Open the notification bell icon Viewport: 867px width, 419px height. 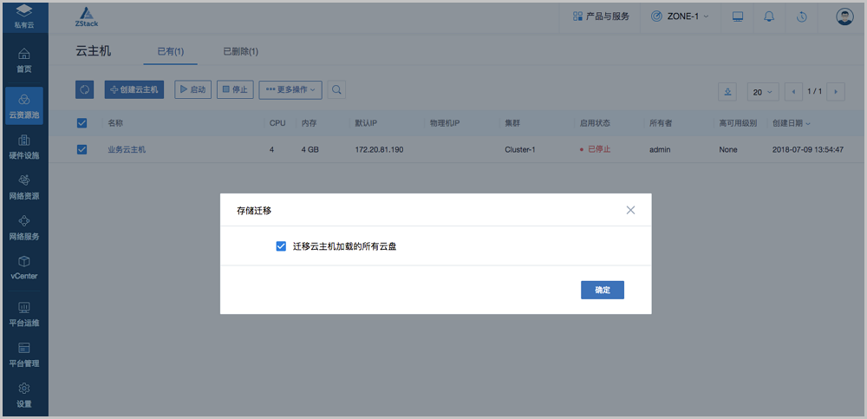coord(768,16)
